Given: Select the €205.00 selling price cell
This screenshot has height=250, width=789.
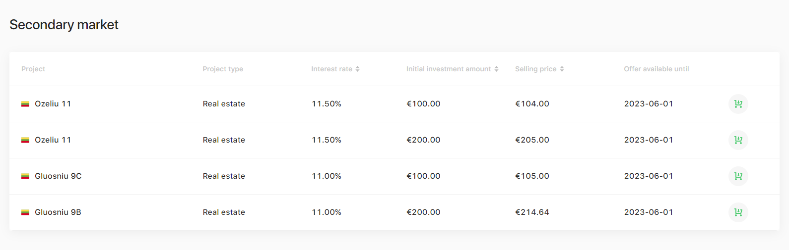Looking at the screenshot, I should (532, 140).
